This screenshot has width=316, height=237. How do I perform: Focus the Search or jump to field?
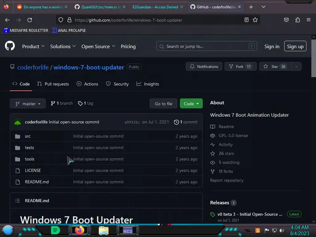tap(206, 46)
